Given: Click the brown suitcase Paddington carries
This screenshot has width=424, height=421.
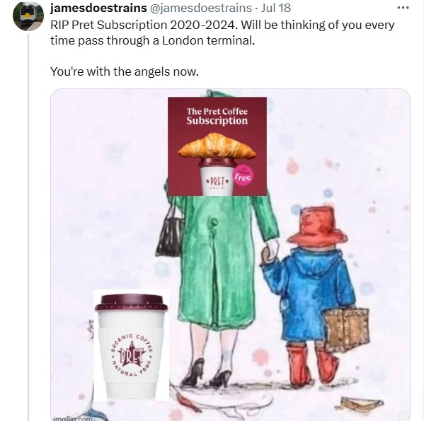Looking at the screenshot, I should coord(347,328).
